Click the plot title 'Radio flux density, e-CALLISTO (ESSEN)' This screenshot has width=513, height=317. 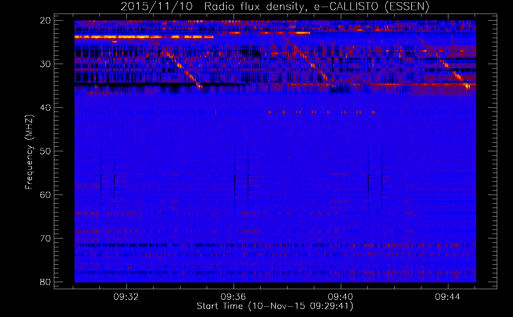[316, 6]
